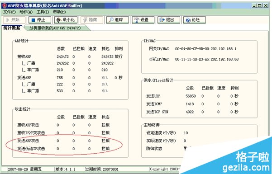Click the Copyright status bar text
272x174 pixels.
click(165, 169)
